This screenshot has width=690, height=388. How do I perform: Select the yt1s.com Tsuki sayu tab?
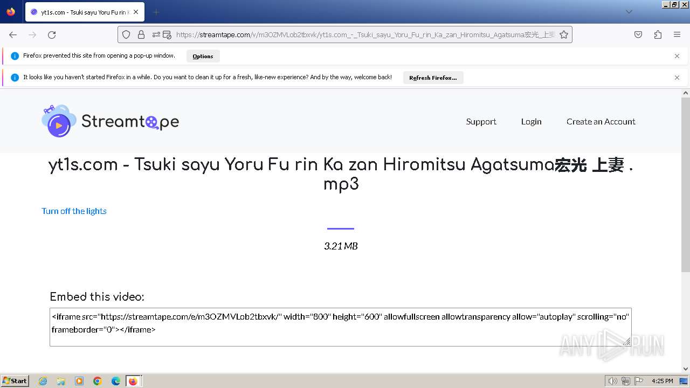pos(85,12)
